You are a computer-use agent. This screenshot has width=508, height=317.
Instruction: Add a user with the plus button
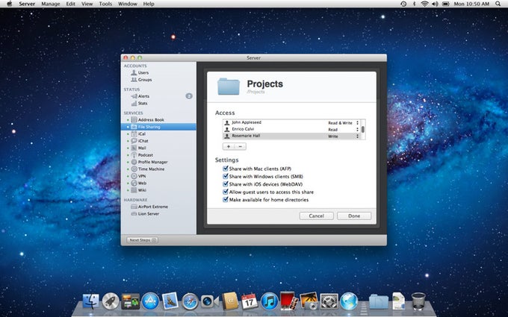pyautogui.click(x=229, y=146)
